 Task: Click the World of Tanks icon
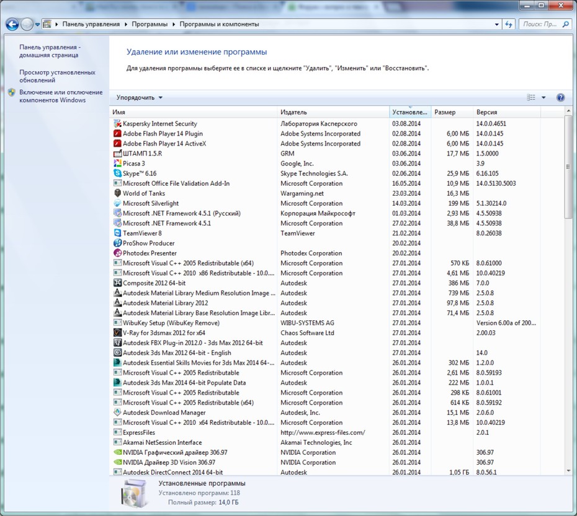(x=117, y=193)
